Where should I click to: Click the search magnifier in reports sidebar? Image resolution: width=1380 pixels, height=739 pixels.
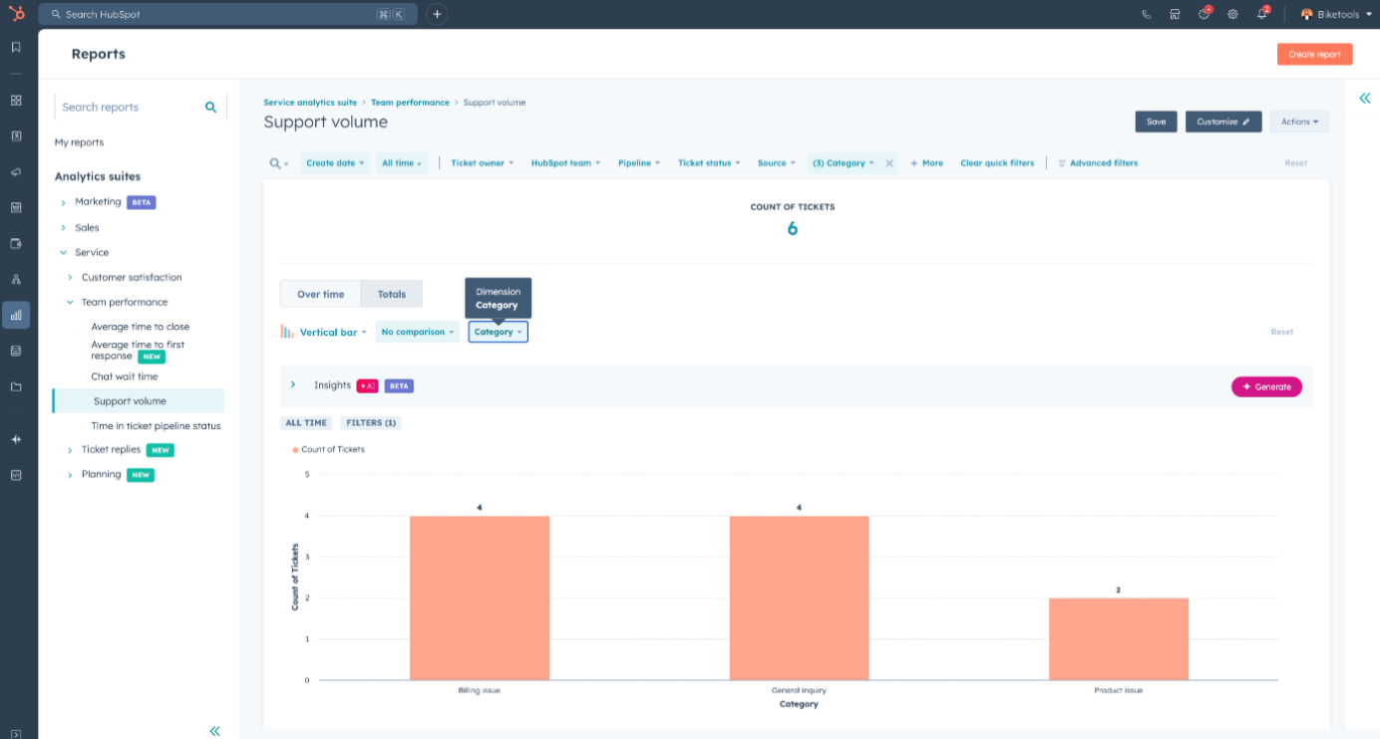pos(210,107)
